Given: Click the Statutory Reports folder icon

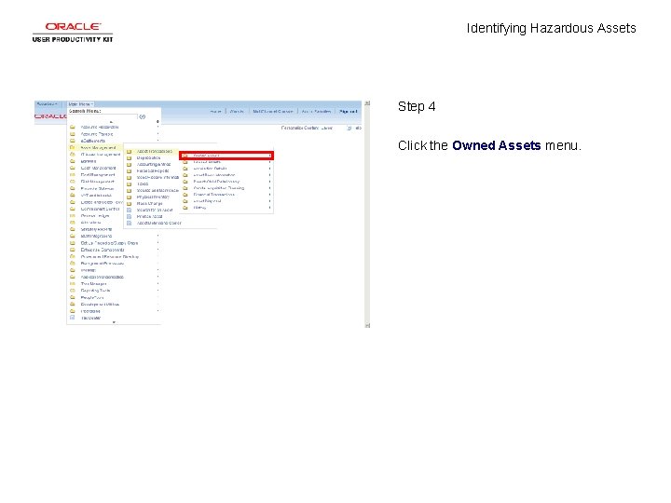Looking at the screenshot, I should pyautogui.click(x=73, y=229).
